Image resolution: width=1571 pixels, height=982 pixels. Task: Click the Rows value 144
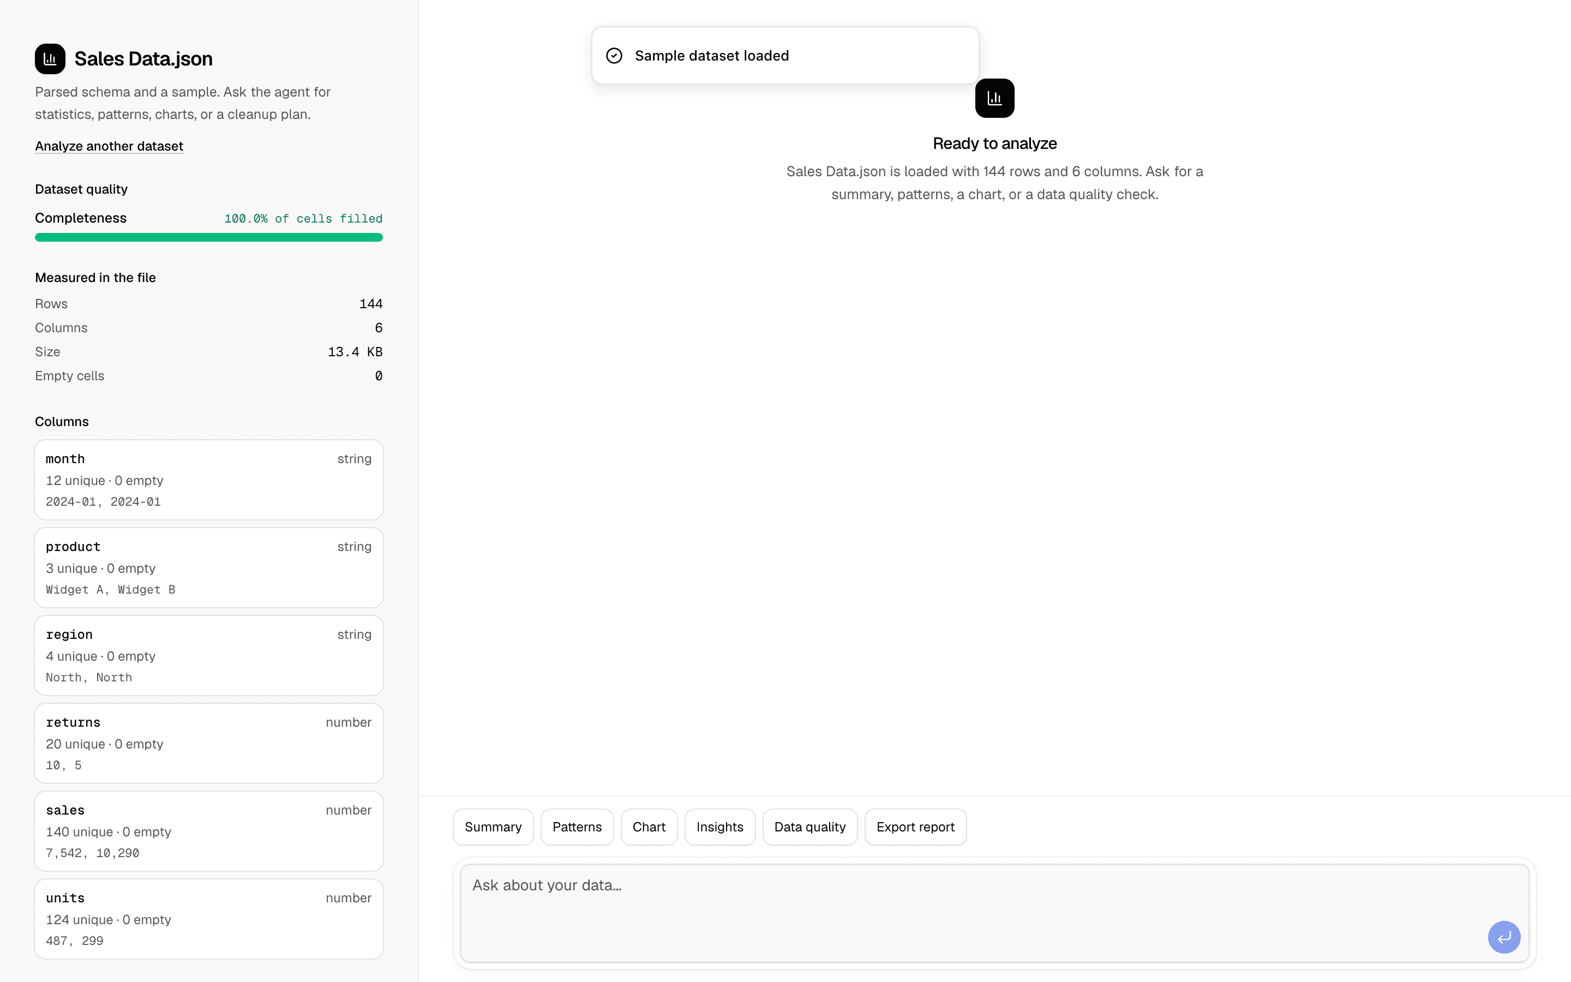(371, 304)
